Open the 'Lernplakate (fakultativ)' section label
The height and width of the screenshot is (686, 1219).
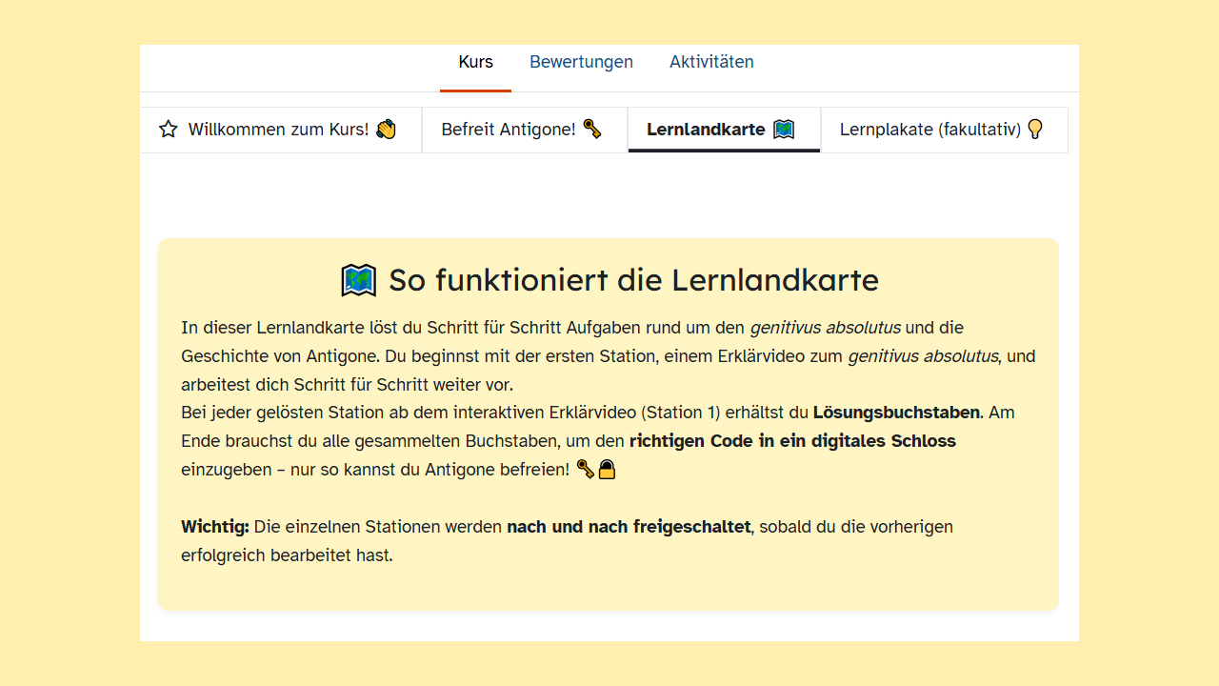tap(929, 130)
